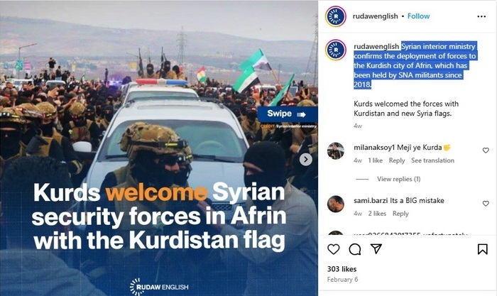Like milanaksoy1's comment

(x=486, y=150)
